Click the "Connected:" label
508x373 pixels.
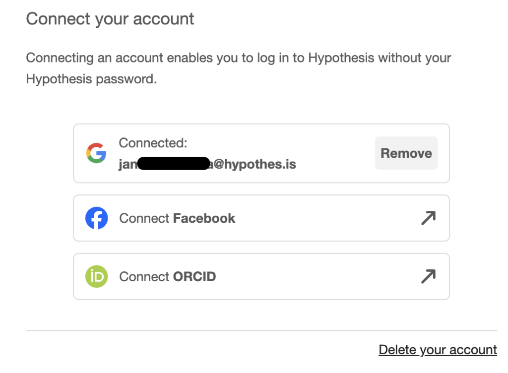(153, 143)
